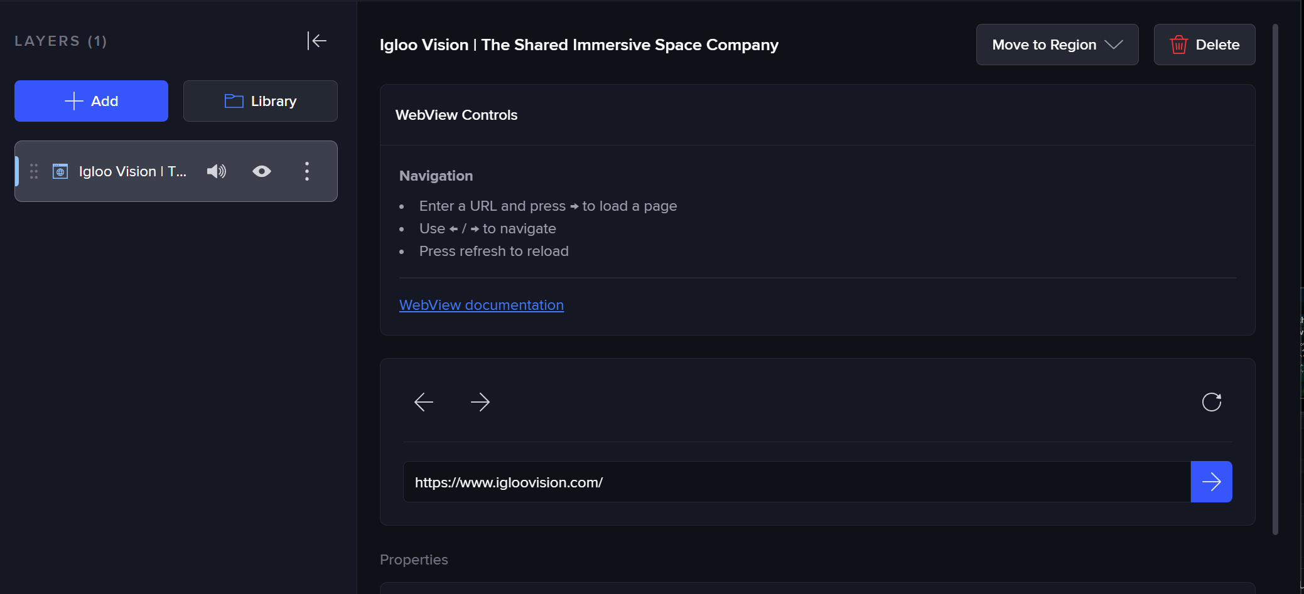Refresh the WebView page
Image resolution: width=1304 pixels, height=594 pixels.
(x=1211, y=402)
